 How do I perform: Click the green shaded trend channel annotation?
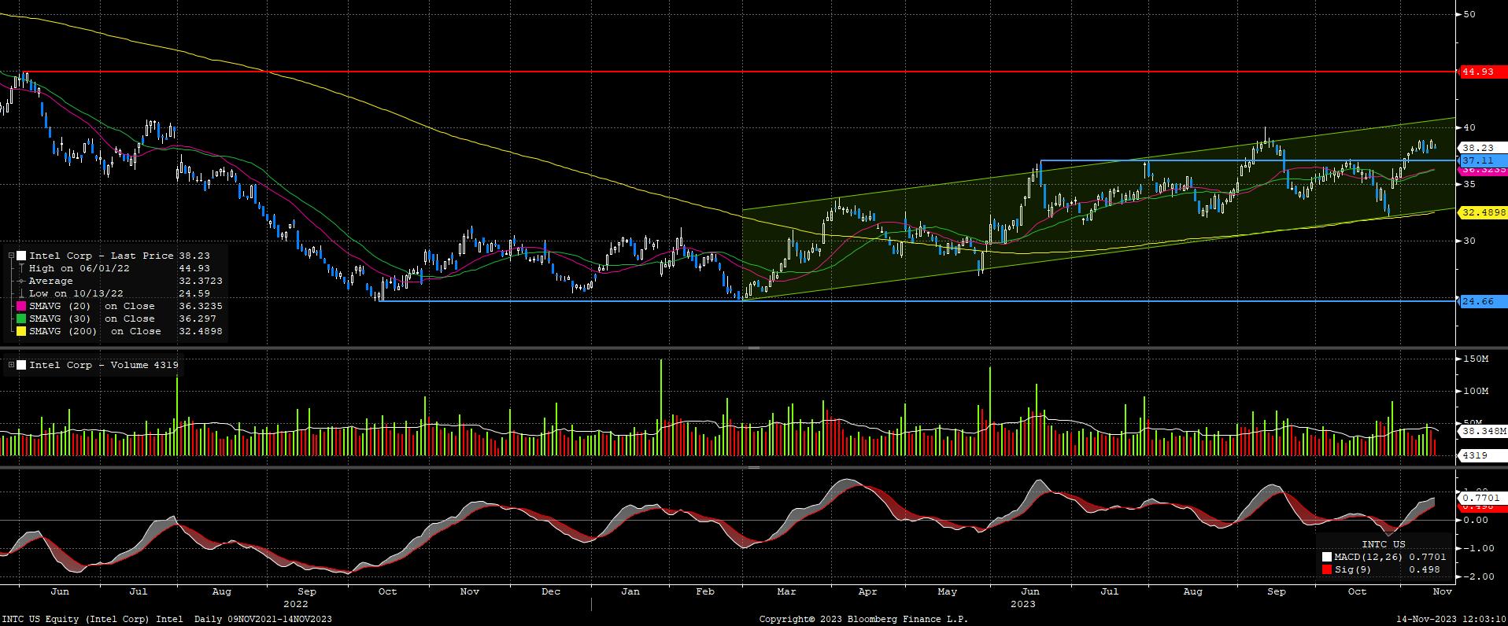click(1098, 208)
